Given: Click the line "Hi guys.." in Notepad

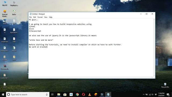Looking at the screenshot, I should [33, 20].
